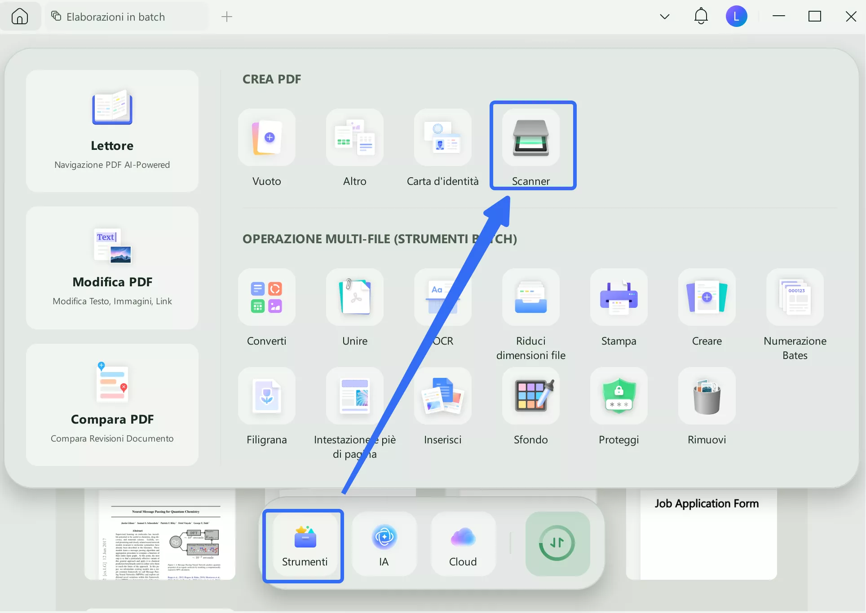Open Riduci dimensioni file tool
The height and width of the screenshot is (613, 866).
point(530,298)
